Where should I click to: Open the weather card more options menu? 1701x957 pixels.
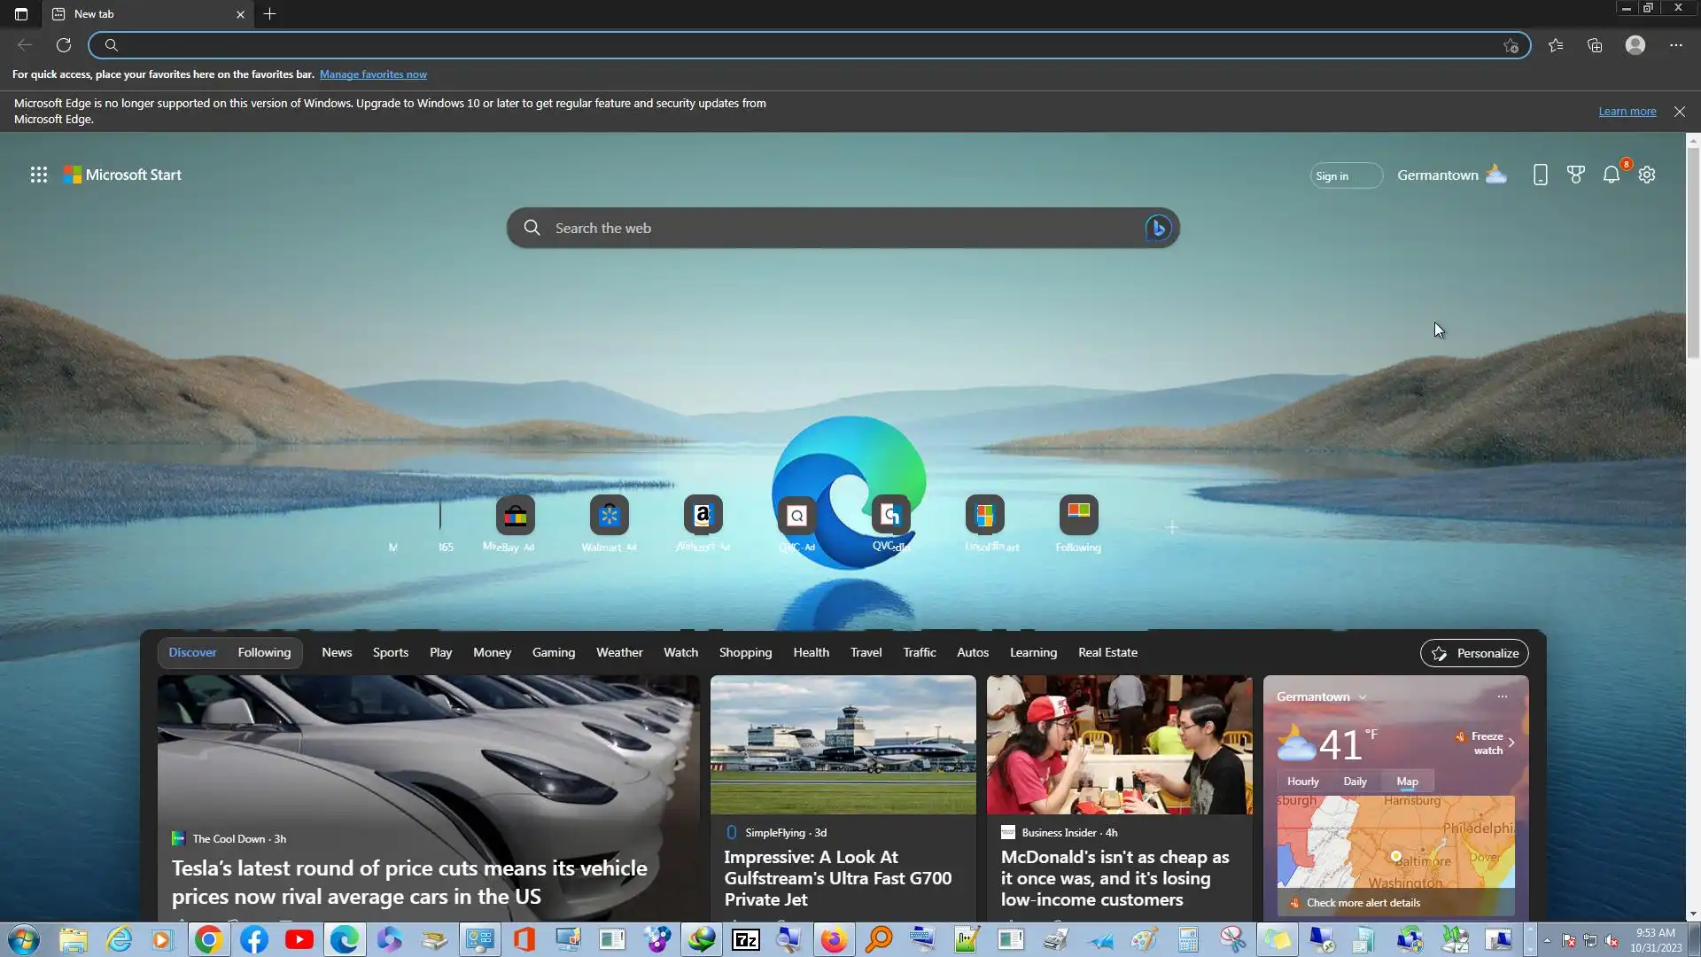click(1503, 696)
